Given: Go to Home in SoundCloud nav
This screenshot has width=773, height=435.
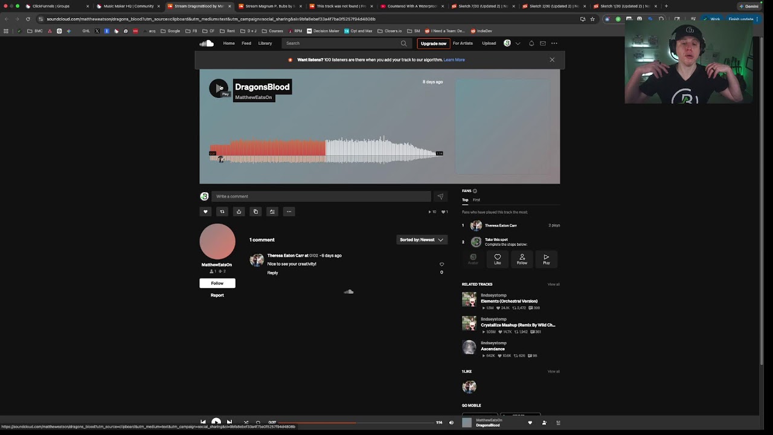Looking at the screenshot, I should point(229,43).
